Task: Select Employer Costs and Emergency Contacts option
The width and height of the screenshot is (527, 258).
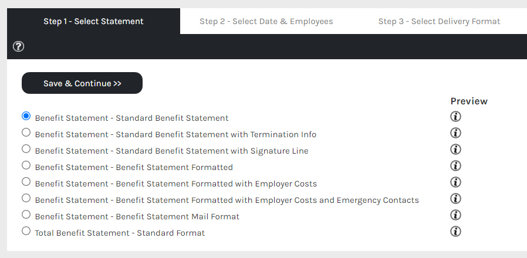Action: point(26,198)
